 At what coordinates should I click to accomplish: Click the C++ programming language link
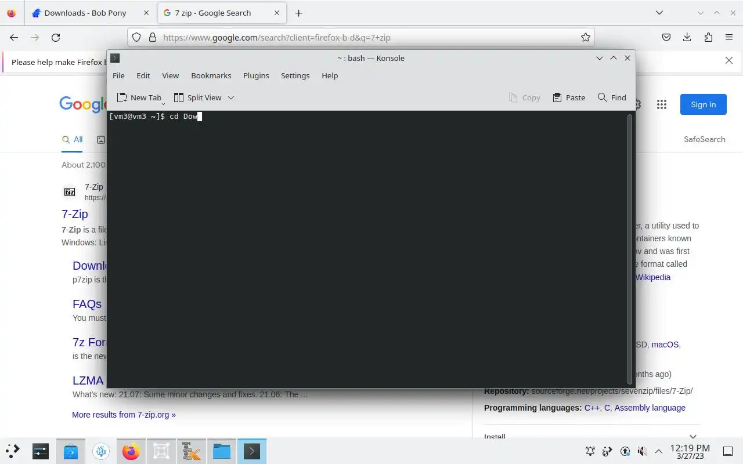coord(591,408)
